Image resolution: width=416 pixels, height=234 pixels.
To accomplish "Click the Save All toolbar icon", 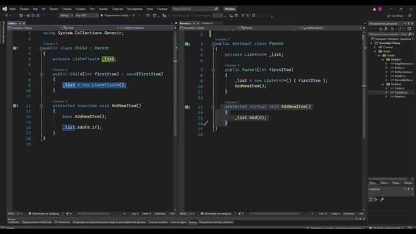I will tap(38, 16).
